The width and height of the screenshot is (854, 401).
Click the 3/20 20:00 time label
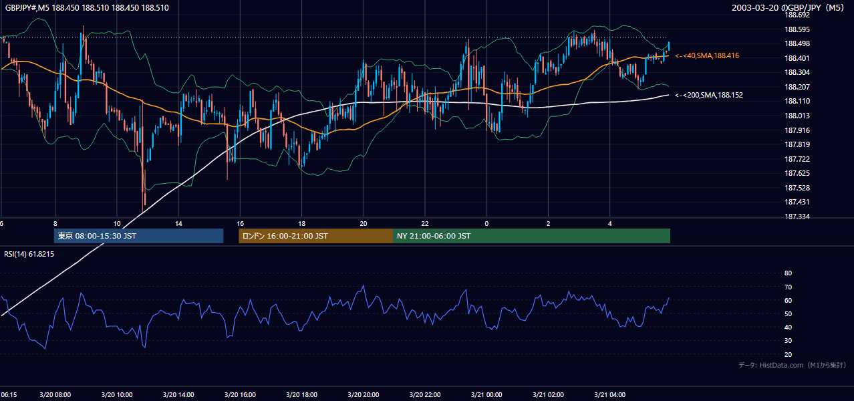coord(363,395)
